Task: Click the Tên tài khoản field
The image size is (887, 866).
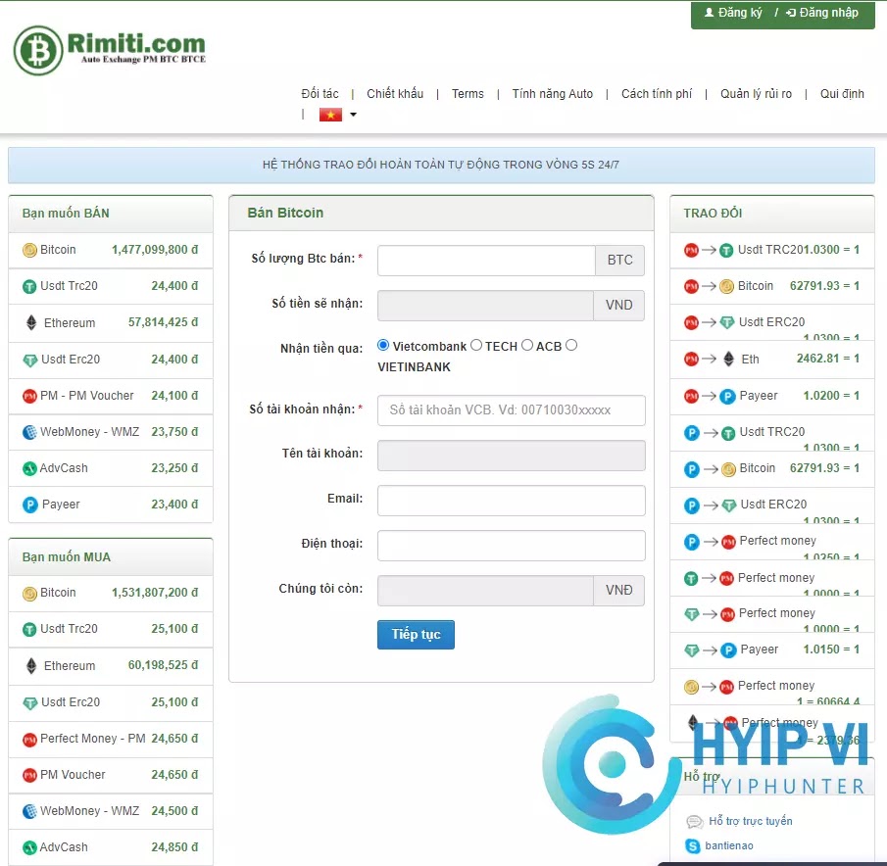Action: click(512, 456)
